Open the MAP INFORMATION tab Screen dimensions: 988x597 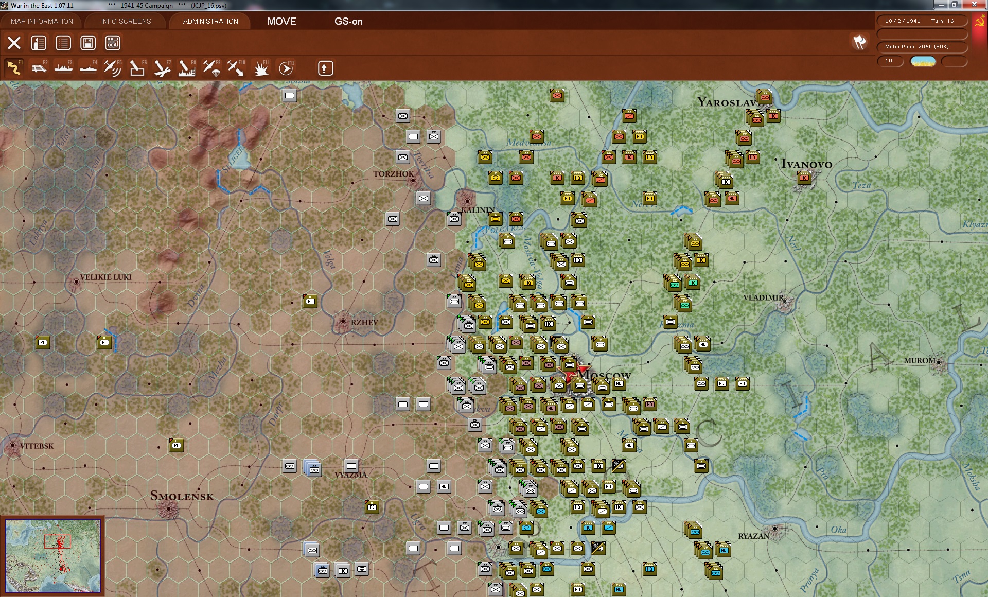click(42, 21)
